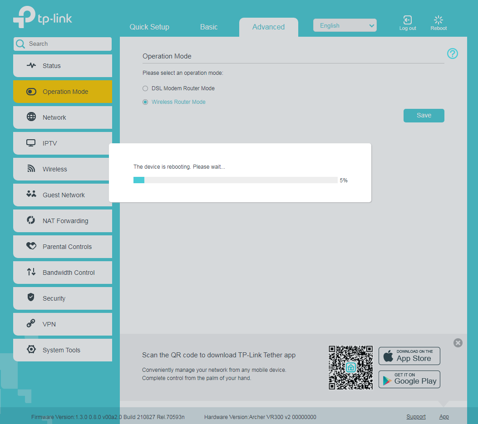Screen dimensions: 478x424
Task: Click the rebooting progress bar
Action: tap(235, 180)
